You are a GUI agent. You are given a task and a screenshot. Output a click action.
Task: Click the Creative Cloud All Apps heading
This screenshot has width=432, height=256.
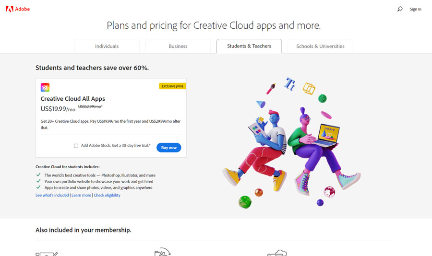tap(72, 99)
